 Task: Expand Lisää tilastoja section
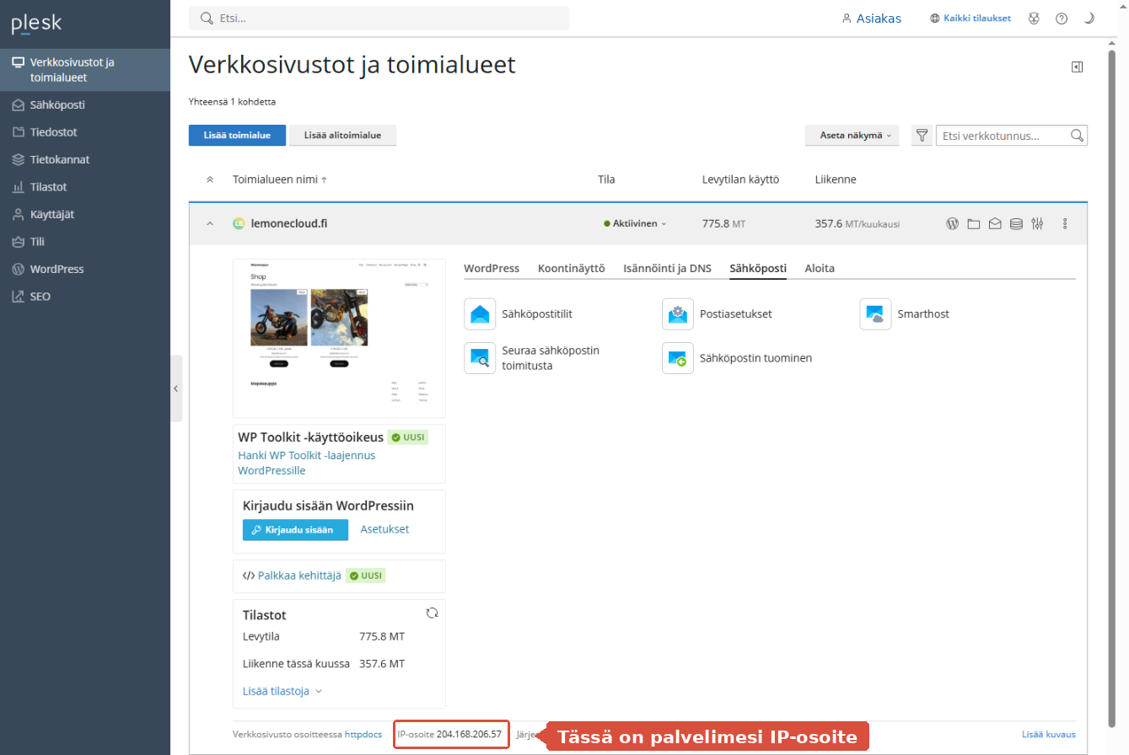coord(282,691)
